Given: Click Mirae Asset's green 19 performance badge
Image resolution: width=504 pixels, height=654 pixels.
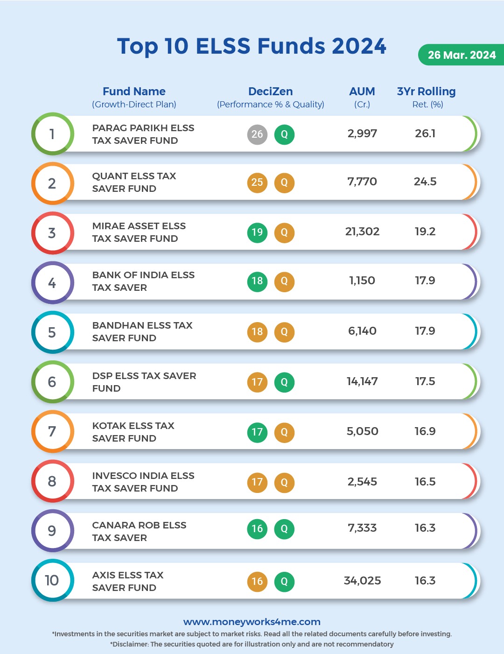Looking at the screenshot, I should [257, 232].
